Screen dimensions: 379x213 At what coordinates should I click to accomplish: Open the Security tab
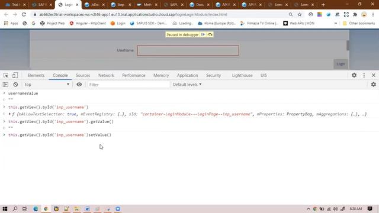point(213,75)
